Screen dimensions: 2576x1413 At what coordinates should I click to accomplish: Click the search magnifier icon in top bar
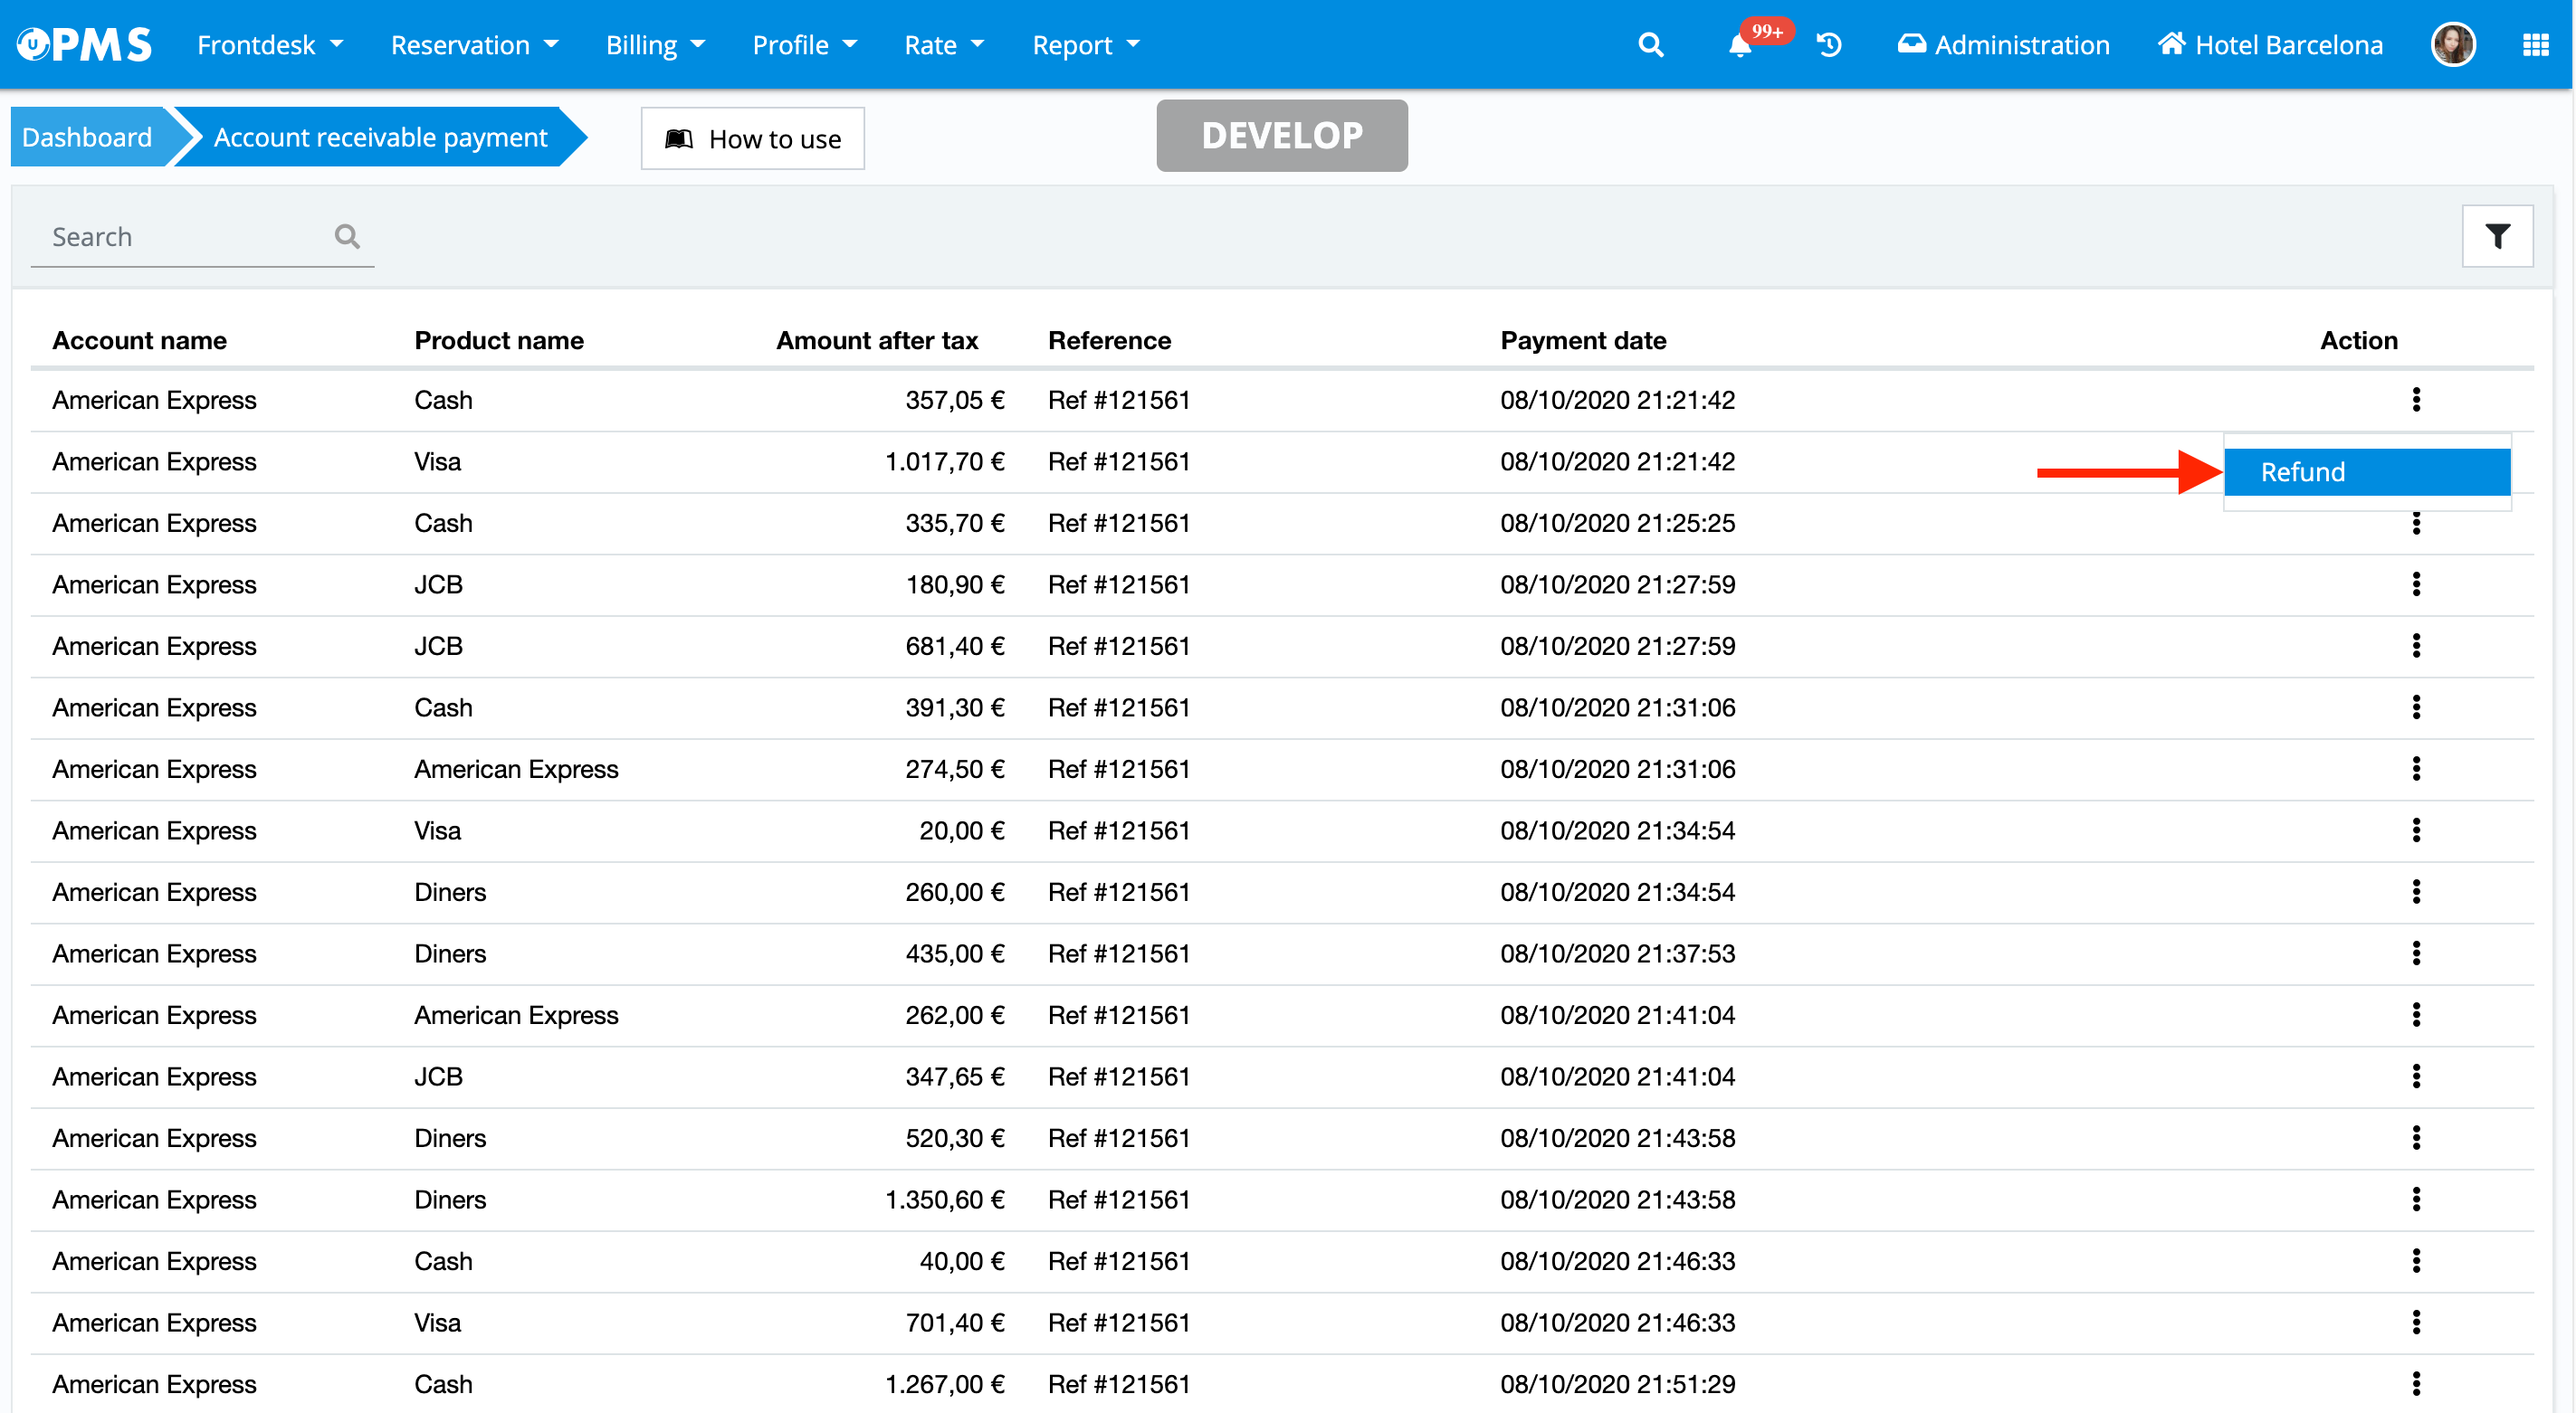tap(1650, 45)
